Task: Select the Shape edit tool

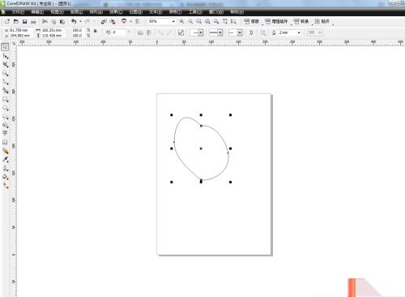Action: pyautogui.click(x=5, y=56)
